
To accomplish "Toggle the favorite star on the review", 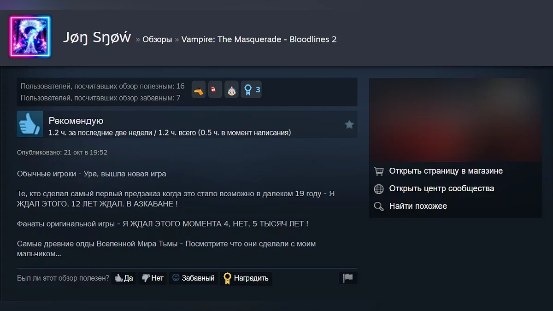I will click(x=349, y=124).
